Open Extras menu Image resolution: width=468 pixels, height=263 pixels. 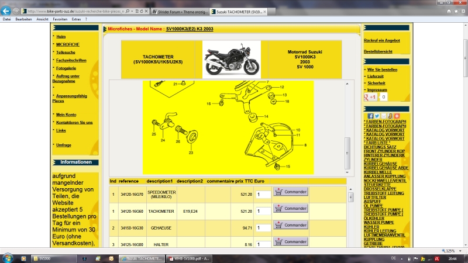coord(76,19)
